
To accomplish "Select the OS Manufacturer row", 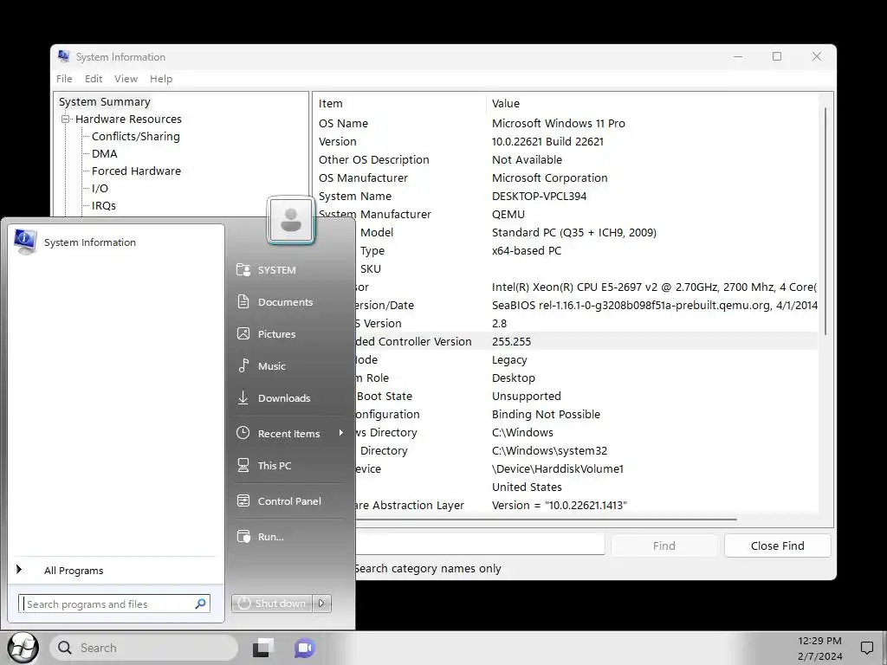I will (566, 178).
